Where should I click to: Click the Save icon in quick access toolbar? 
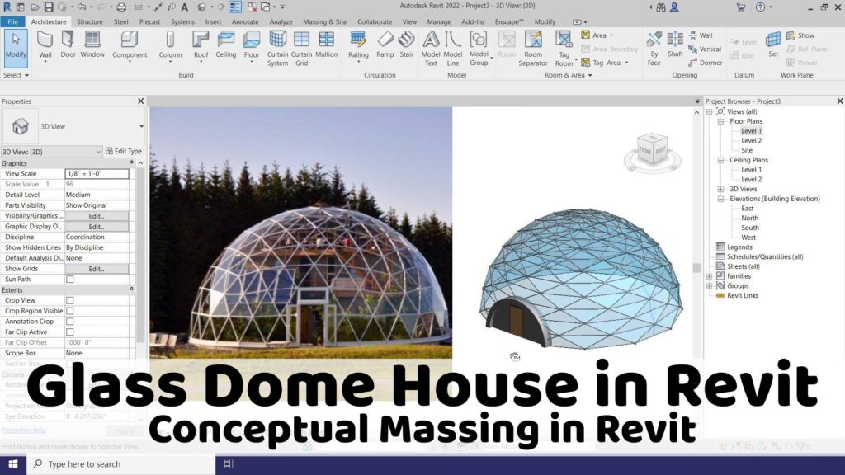pos(49,7)
